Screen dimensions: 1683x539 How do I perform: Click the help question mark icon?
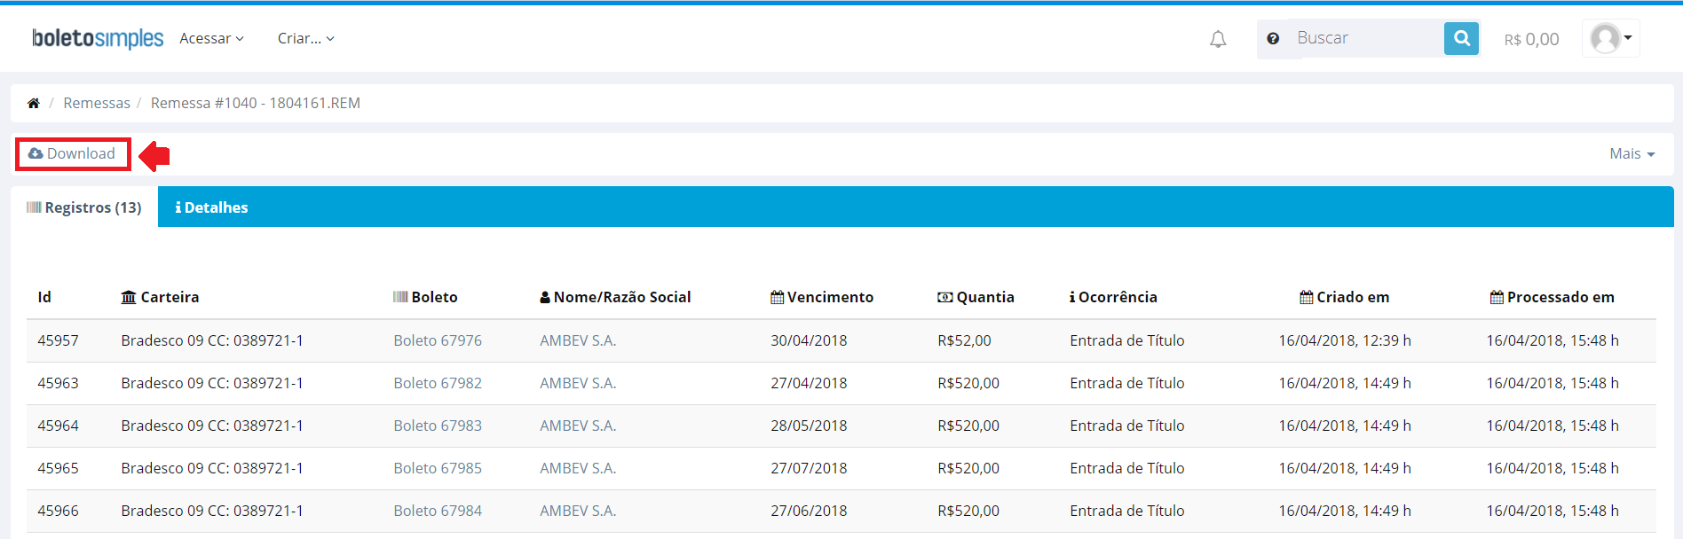(x=1273, y=39)
